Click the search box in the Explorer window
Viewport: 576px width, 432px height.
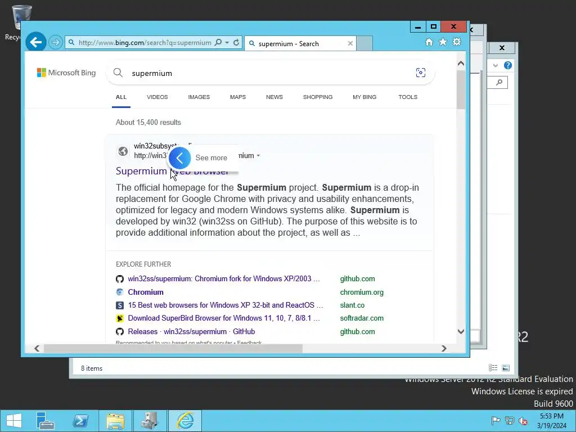(497, 82)
